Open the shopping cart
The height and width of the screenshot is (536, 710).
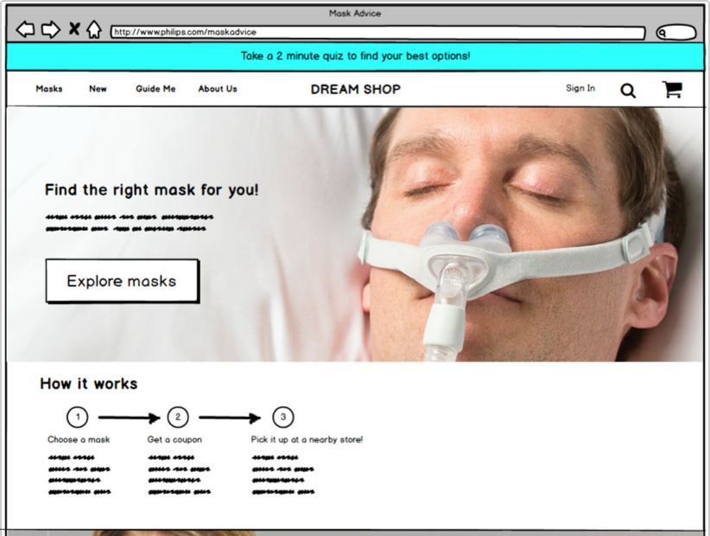[672, 89]
